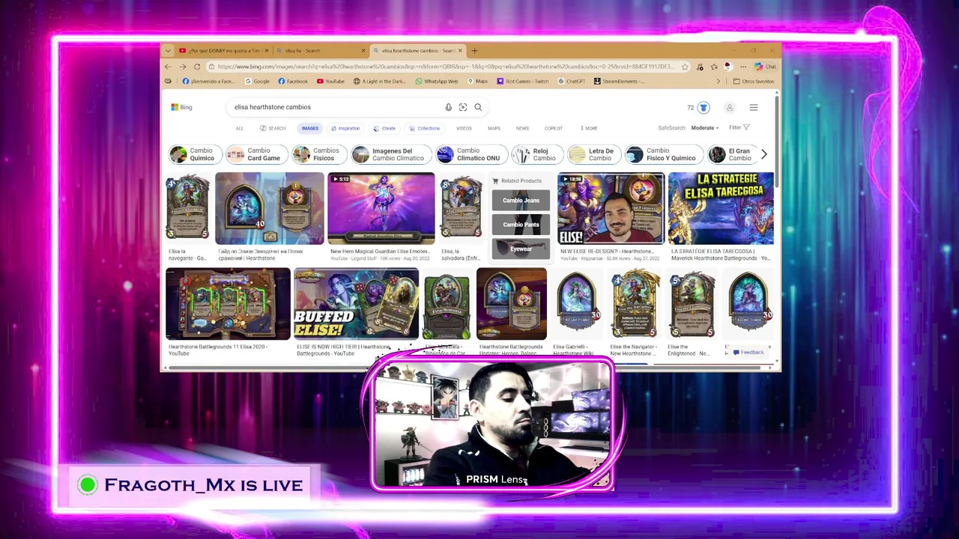This screenshot has height=539, width=959.
Task: Open 'Cambio Jeans' related product
Action: tap(521, 201)
